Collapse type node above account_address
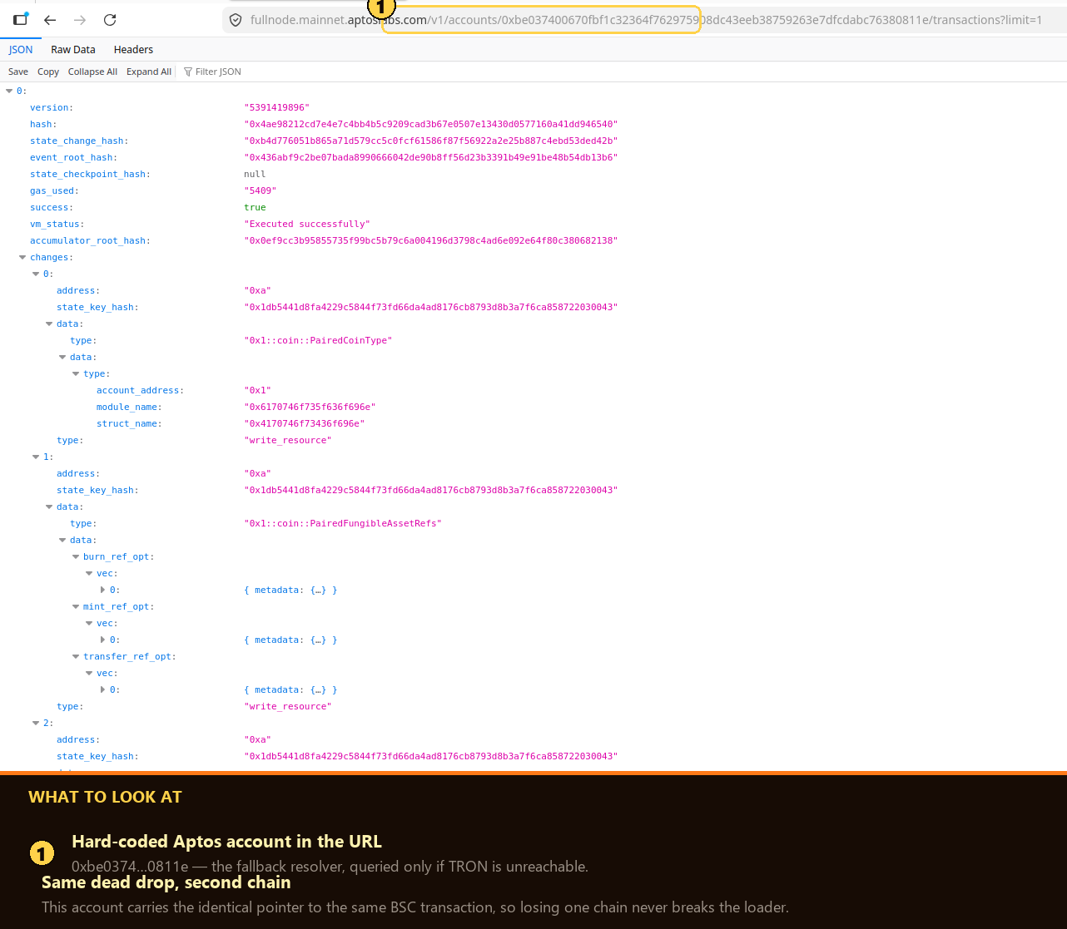The image size is (1067, 929). coord(76,373)
